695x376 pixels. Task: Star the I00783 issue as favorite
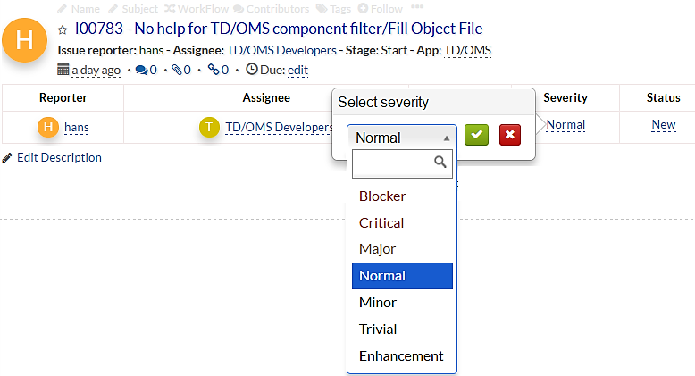(63, 30)
